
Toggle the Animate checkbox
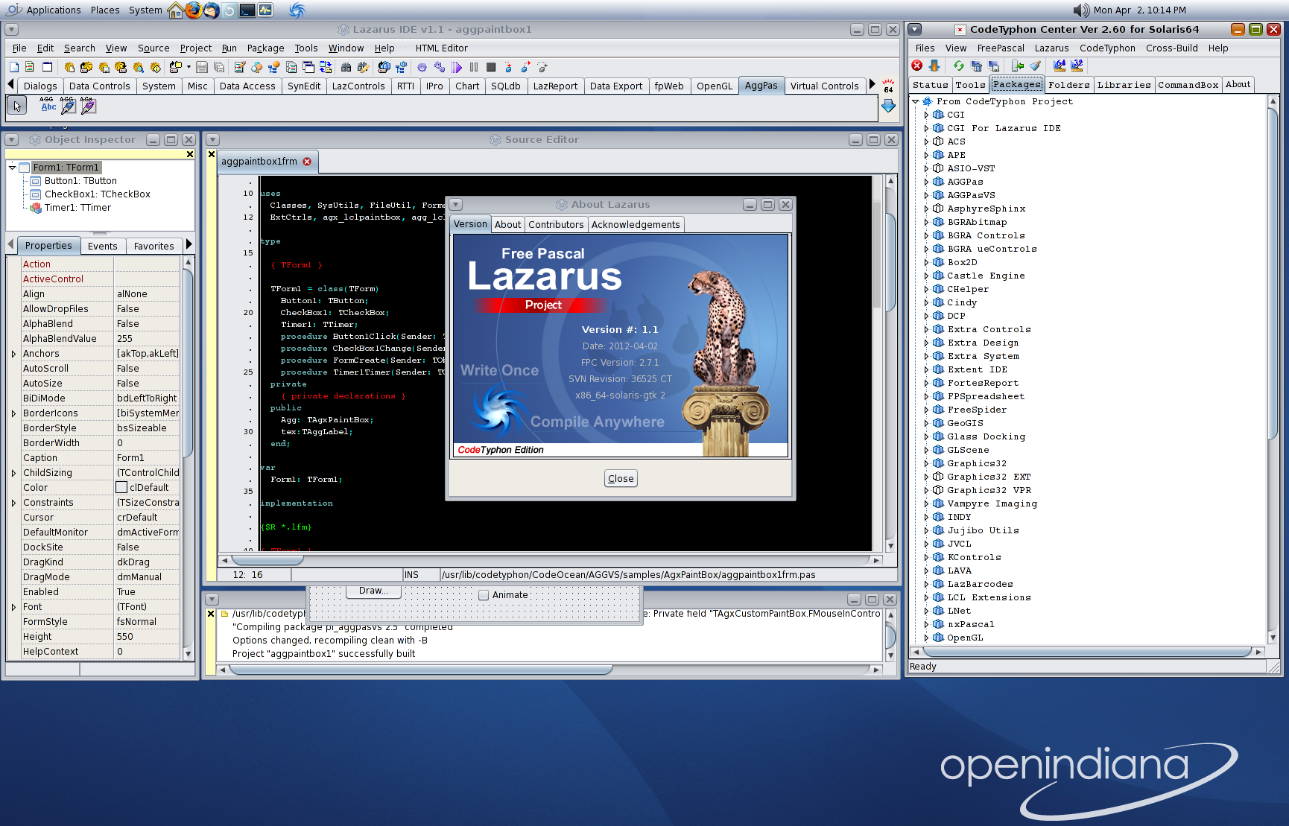[x=484, y=594]
